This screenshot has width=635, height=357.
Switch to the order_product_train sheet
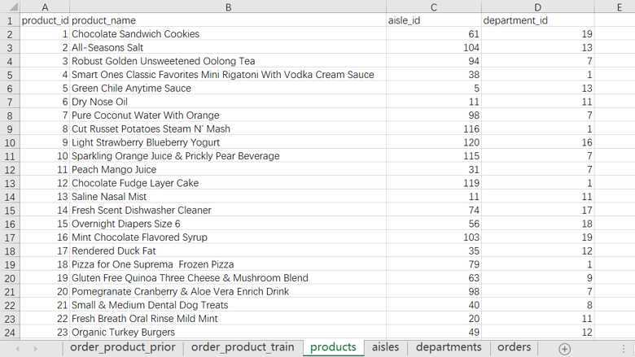[243, 347]
